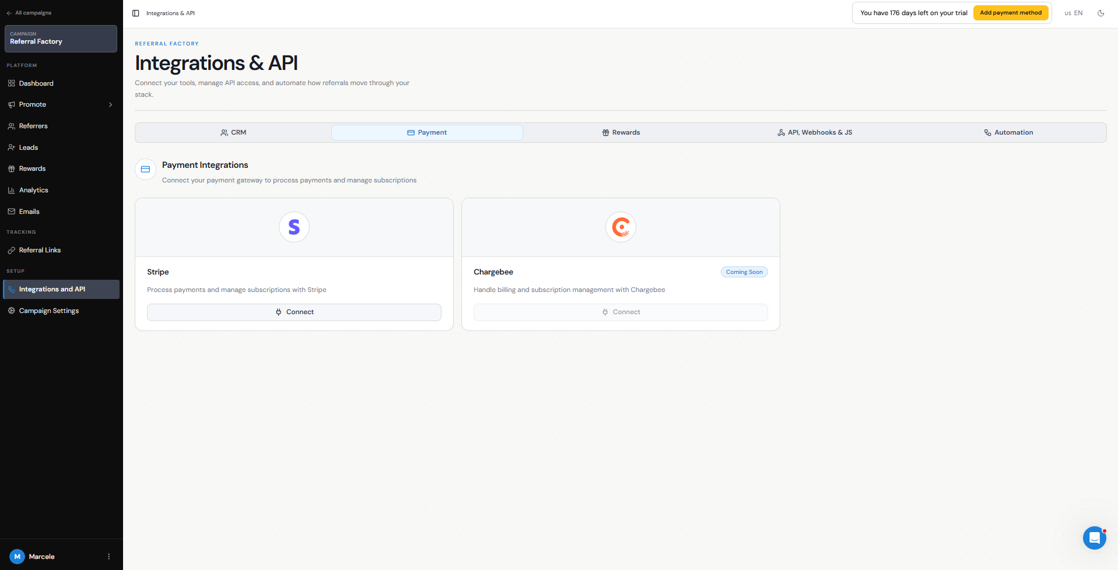Click the sidebar Rewards gift icon
The width and height of the screenshot is (1118, 570).
pyautogui.click(x=11, y=168)
